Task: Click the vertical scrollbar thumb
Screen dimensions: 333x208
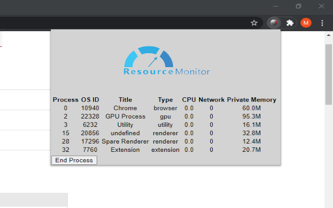Action: (329, 74)
